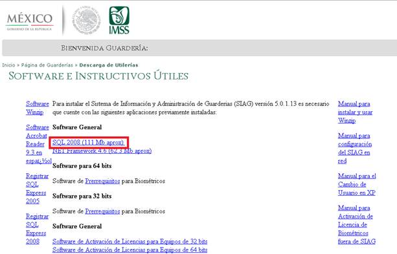Open Prerrequisitos link under Software para 32 bits
397x254 pixels.
tap(102, 211)
